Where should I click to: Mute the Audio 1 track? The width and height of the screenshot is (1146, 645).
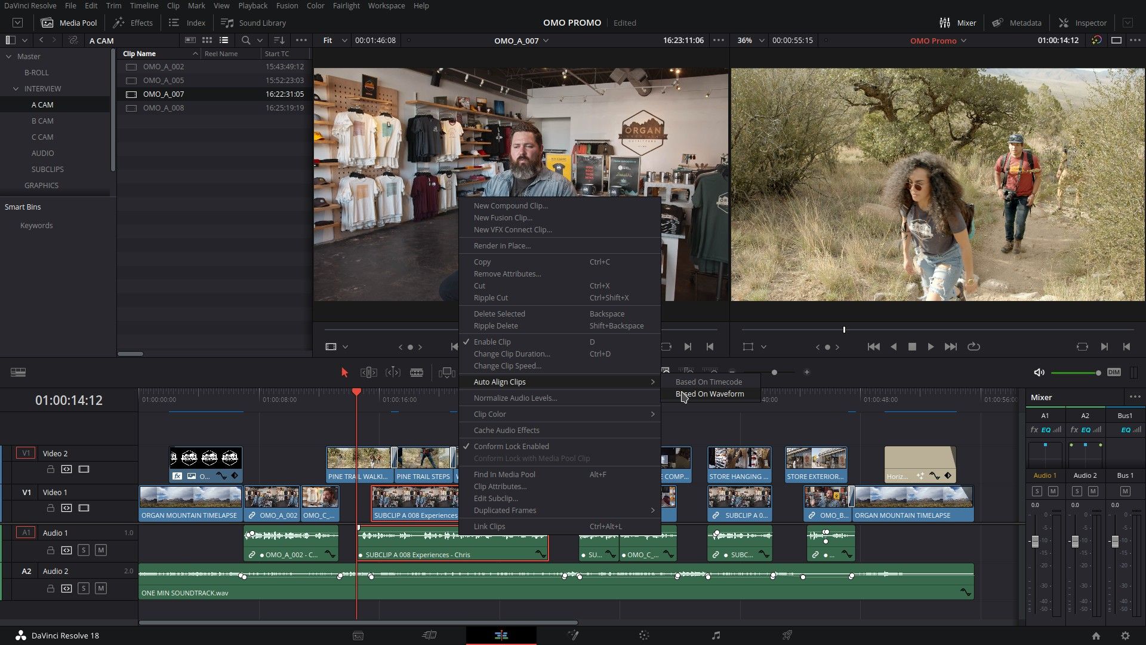[x=100, y=551]
